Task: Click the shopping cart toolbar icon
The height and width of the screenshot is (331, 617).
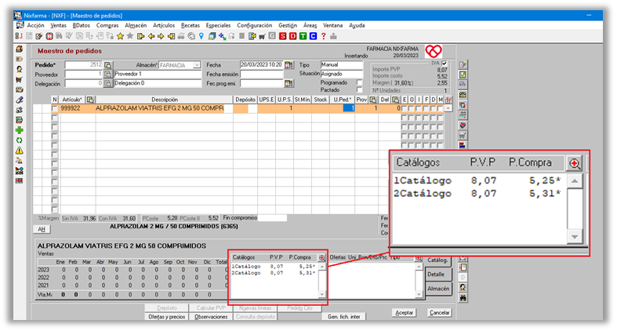Action: [262, 36]
